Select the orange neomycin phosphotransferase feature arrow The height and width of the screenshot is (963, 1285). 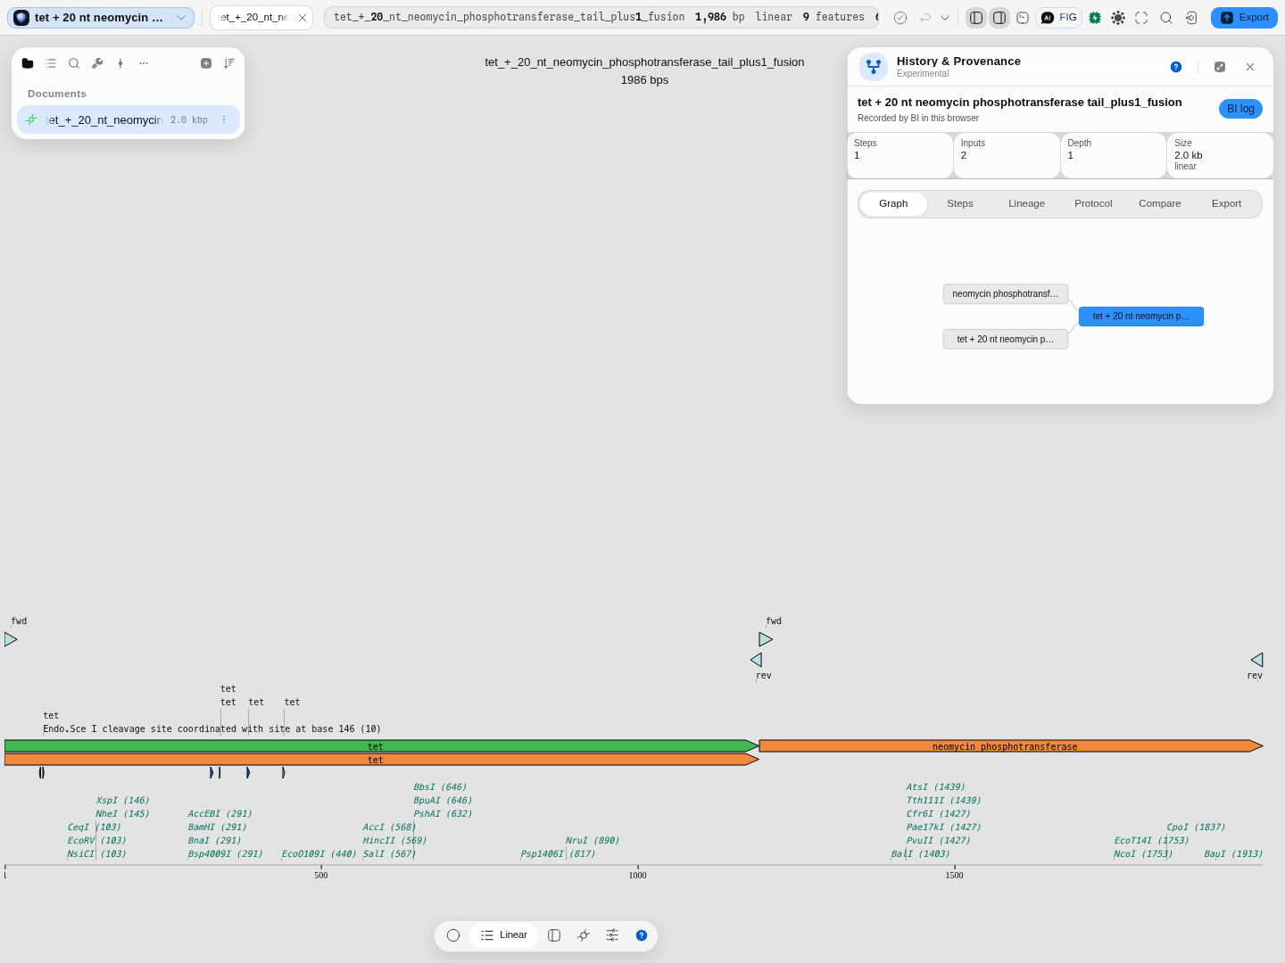click(x=1011, y=746)
